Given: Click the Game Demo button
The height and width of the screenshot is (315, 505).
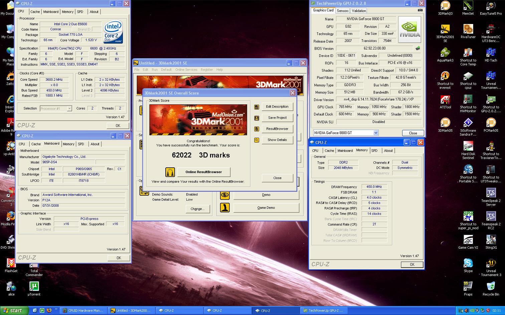Looking at the screenshot, I should point(266,208).
